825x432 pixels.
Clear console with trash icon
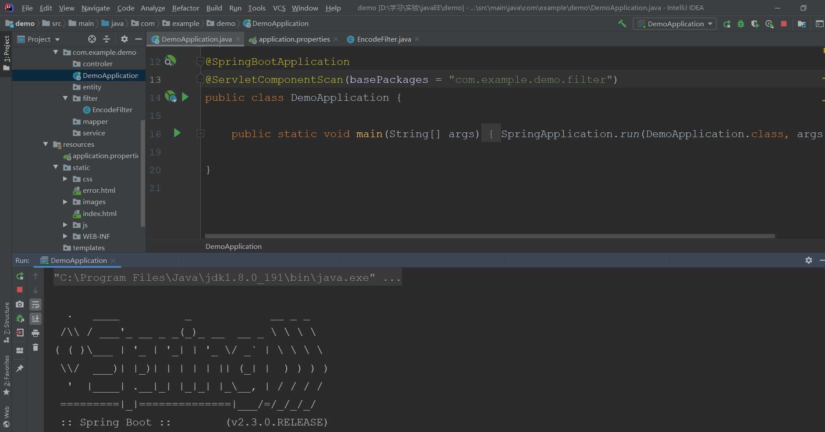click(36, 347)
